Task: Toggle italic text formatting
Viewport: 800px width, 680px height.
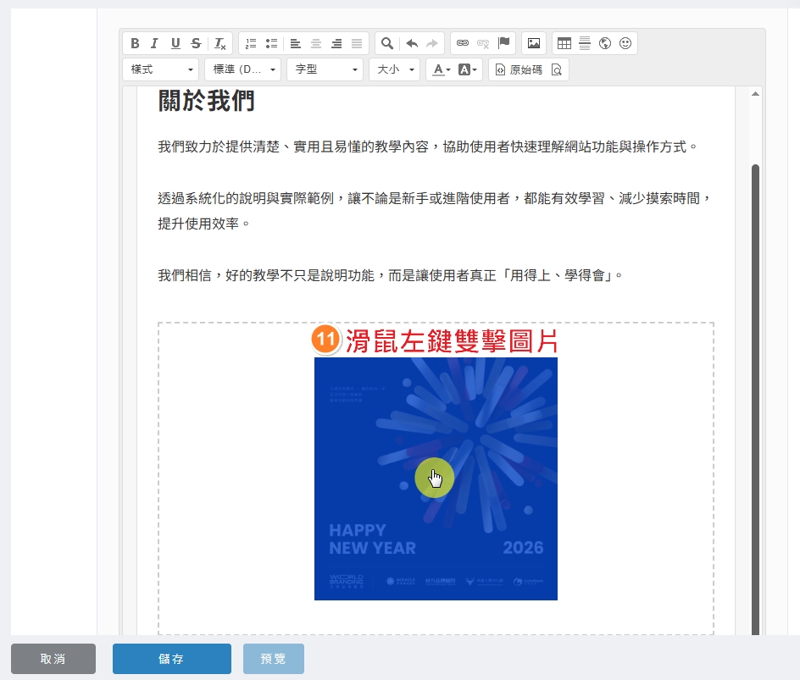Action: tap(155, 43)
